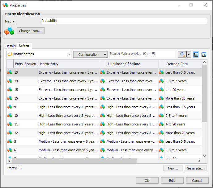Click the Matrix name field containing Probability
The width and height of the screenshot is (213, 188).
tap(124, 21)
